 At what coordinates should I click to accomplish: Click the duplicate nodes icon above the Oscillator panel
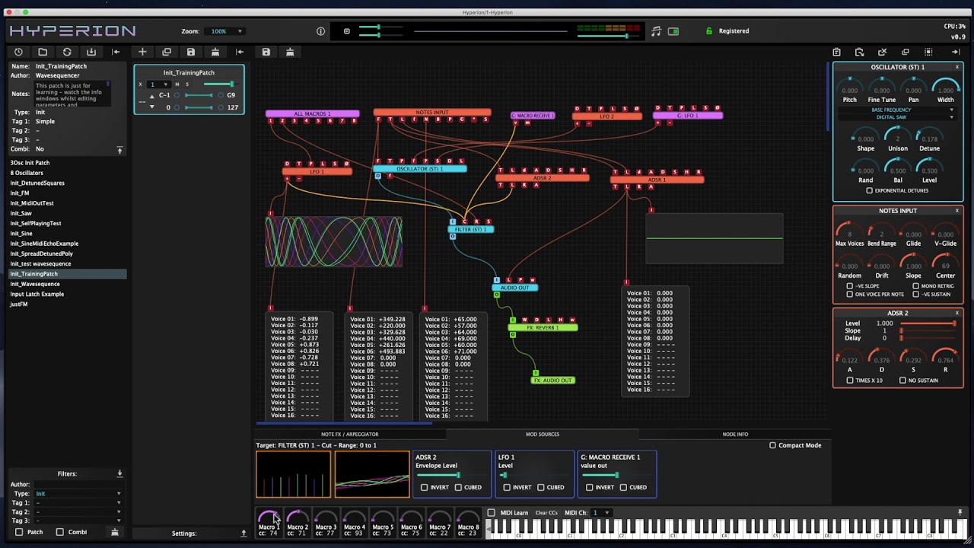point(905,52)
